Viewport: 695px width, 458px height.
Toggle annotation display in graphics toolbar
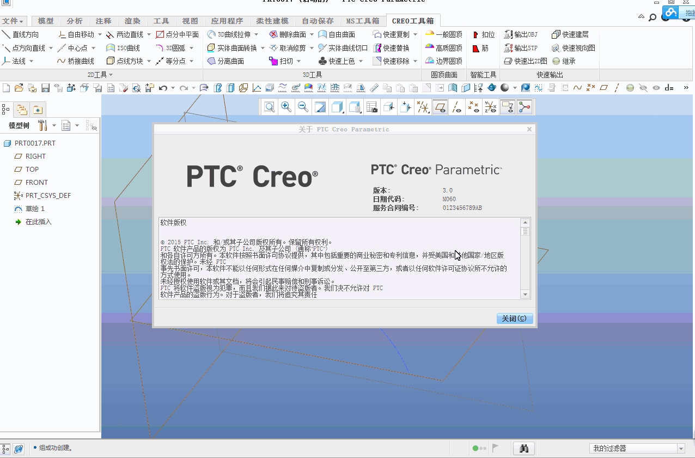[x=508, y=107]
